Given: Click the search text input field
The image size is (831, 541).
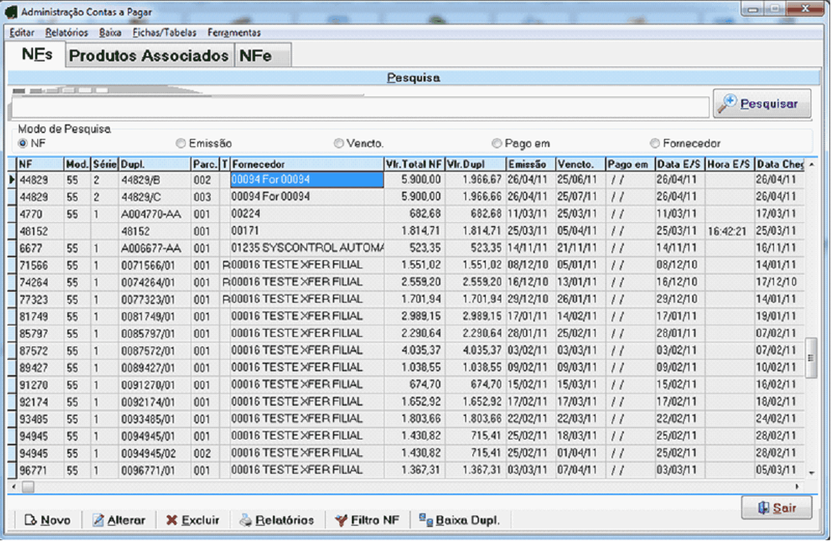Looking at the screenshot, I should (x=360, y=108).
